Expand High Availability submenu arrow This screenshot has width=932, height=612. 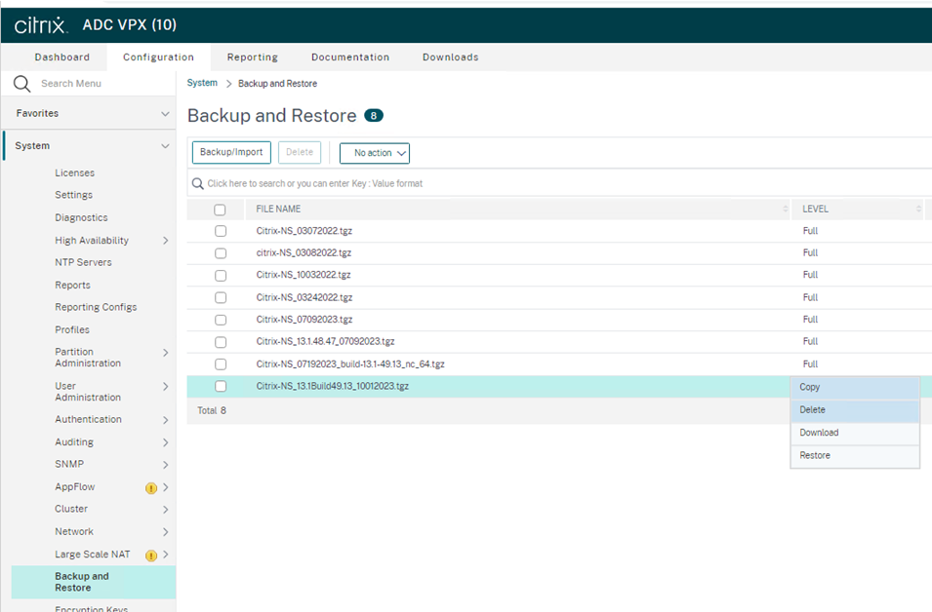point(166,241)
